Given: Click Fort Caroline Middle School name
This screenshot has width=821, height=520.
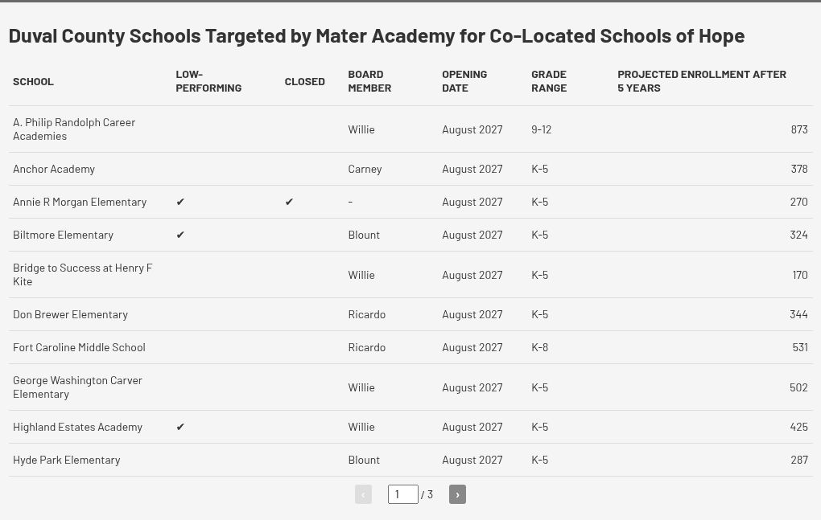Looking at the screenshot, I should 79,347.
